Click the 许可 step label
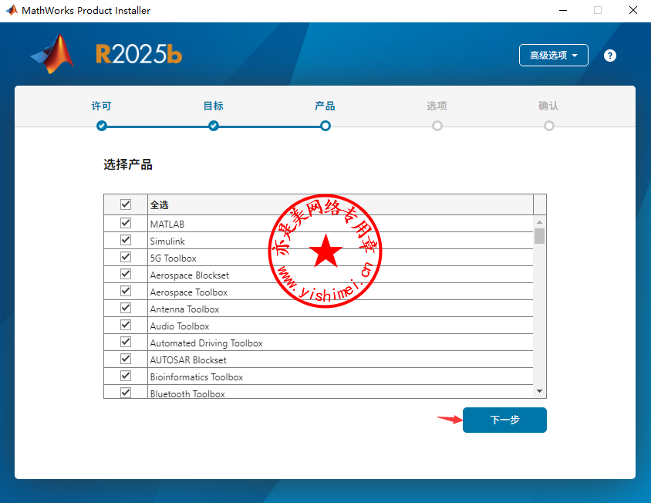This screenshot has width=651, height=503. point(102,106)
